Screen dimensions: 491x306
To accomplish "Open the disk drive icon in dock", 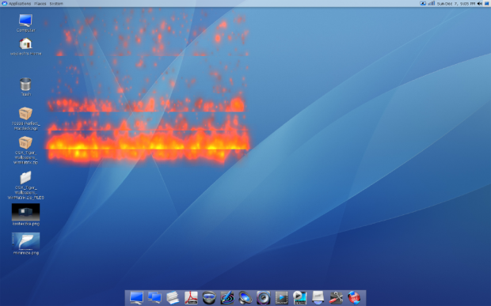I will coord(318,297).
